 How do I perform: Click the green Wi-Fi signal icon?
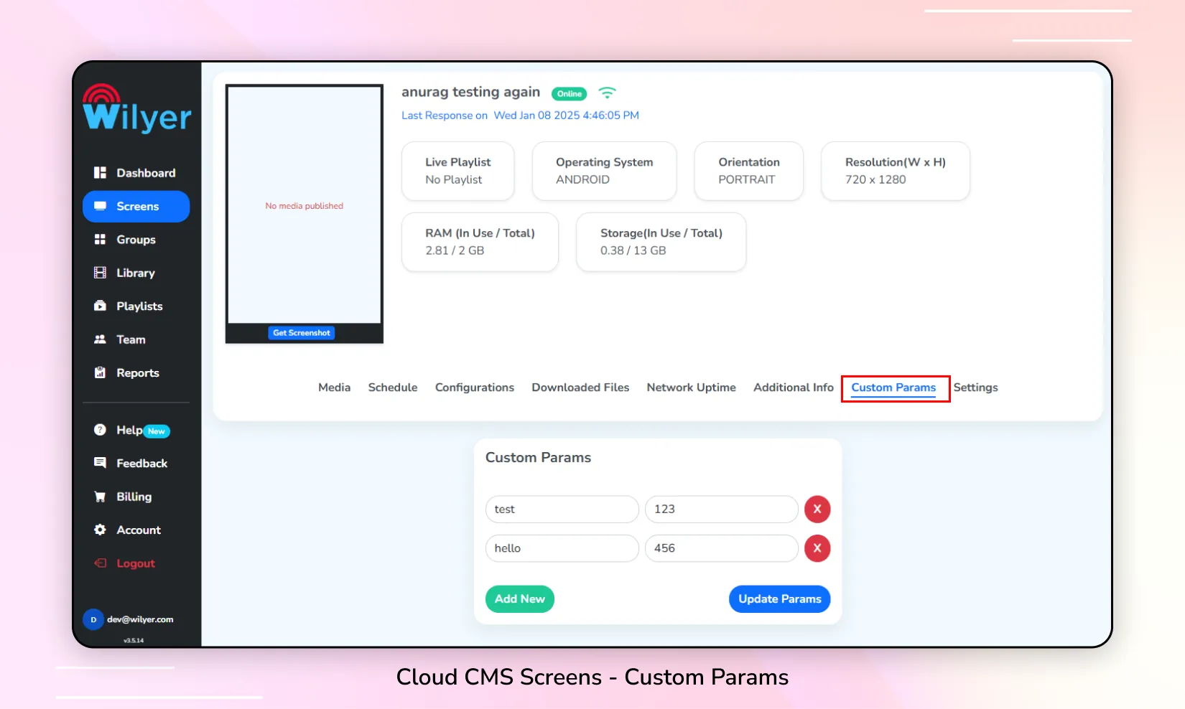click(x=608, y=93)
